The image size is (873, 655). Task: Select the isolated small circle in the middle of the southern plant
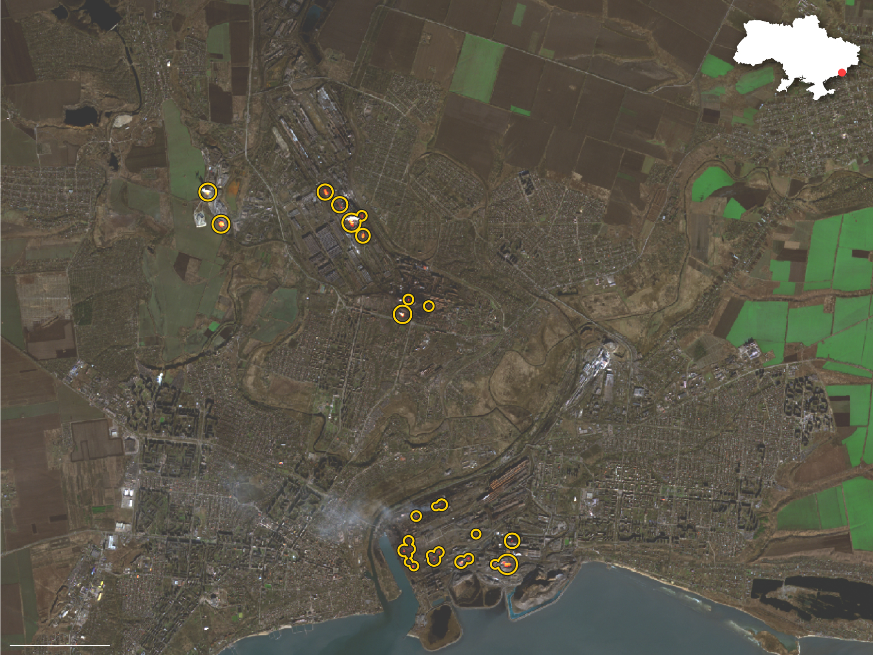(x=476, y=534)
